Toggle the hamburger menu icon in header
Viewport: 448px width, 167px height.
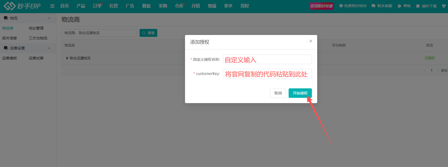coord(52,6)
